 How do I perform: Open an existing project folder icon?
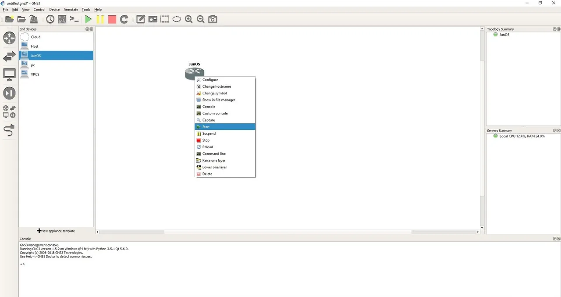click(x=21, y=19)
